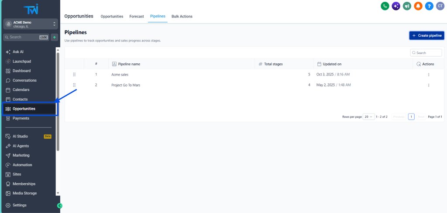Click the Oct 3, 2025 date cell
447x213 pixels.
(333, 75)
